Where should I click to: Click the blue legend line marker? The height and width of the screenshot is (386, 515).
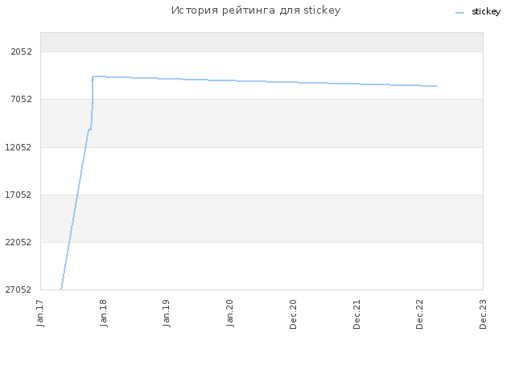click(459, 13)
